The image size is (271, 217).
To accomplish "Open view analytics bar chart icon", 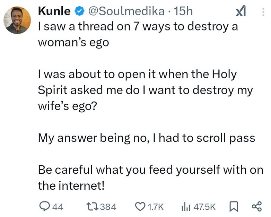I will (185, 207).
